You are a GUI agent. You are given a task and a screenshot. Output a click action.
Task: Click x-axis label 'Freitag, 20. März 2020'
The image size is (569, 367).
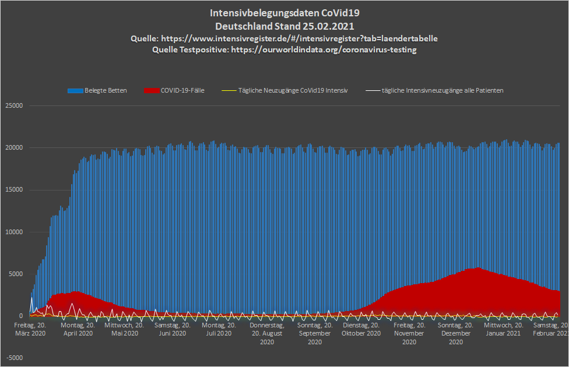[30, 329]
